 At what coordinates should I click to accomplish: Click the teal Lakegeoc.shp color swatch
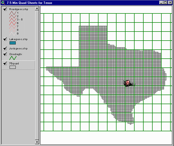point(13,43)
